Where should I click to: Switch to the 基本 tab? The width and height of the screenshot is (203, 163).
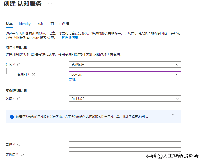point(9,24)
